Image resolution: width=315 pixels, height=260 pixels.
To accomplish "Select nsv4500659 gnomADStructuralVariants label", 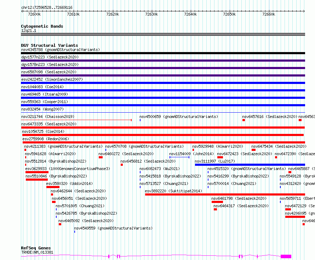I will [x=179, y=117].
